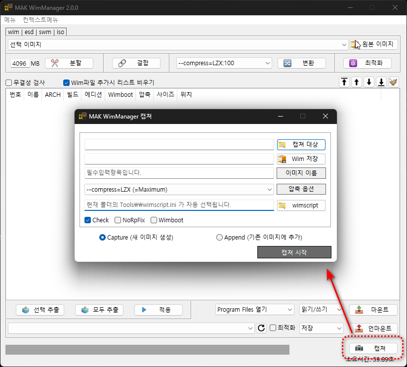The height and width of the screenshot is (367, 407).
Task: Select the wim | esd | swm | iso tab
Action: coord(36,32)
